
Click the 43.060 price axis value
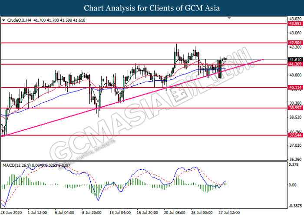(295, 33)
